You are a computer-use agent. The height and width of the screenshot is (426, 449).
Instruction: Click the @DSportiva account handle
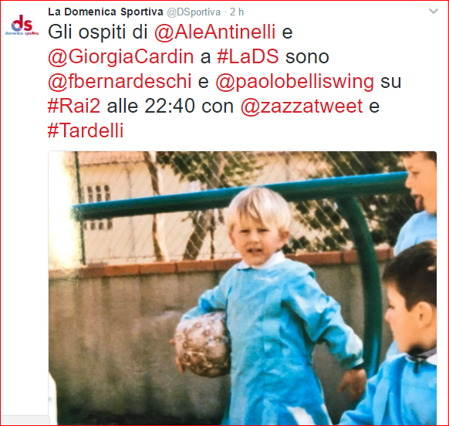point(194,12)
